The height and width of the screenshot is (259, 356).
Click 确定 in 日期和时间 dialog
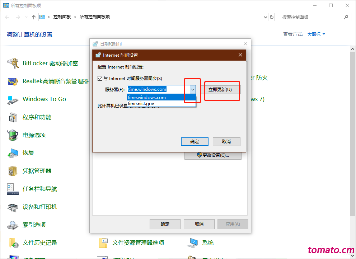tap(165, 224)
